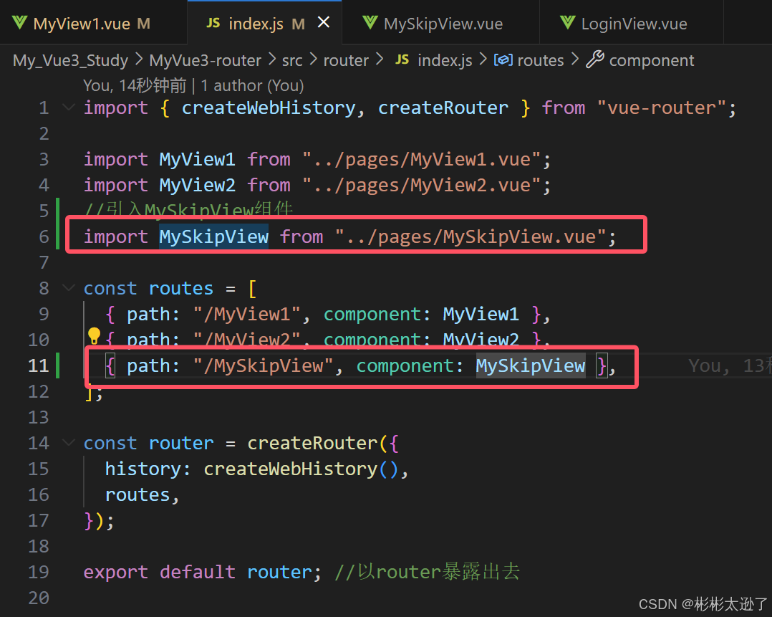Collapse import block fold arrow on line 1
The width and height of the screenshot is (772, 617).
click(x=69, y=107)
